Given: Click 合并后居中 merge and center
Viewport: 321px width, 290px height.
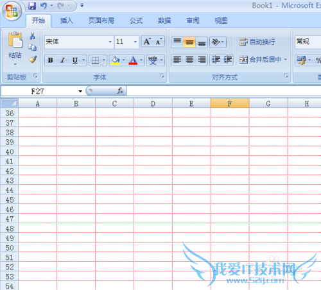Looking at the screenshot, I should click(x=260, y=60).
